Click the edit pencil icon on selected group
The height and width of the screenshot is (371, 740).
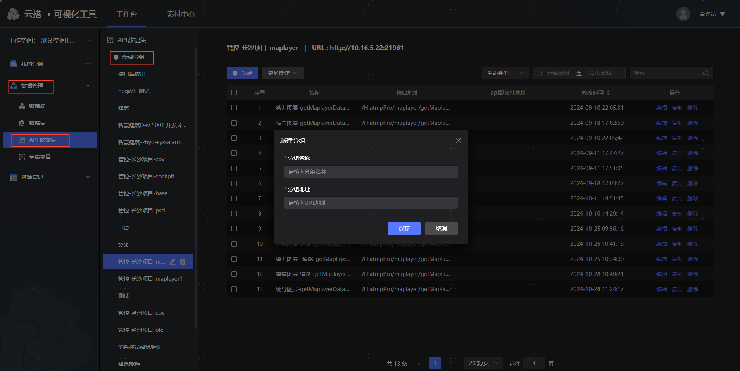172,262
